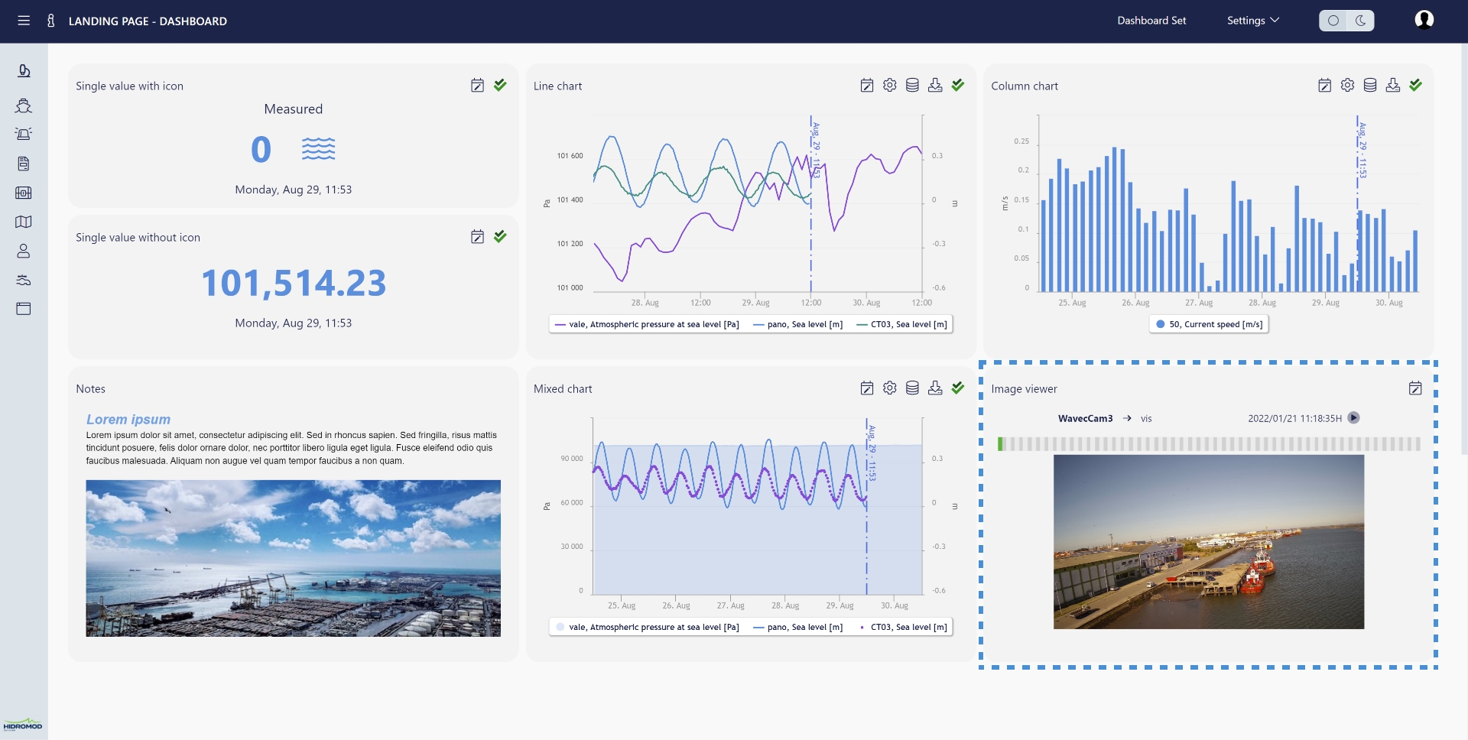Click the microscope icon in sidebar
This screenshot has height=740, width=1468.
[24, 71]
